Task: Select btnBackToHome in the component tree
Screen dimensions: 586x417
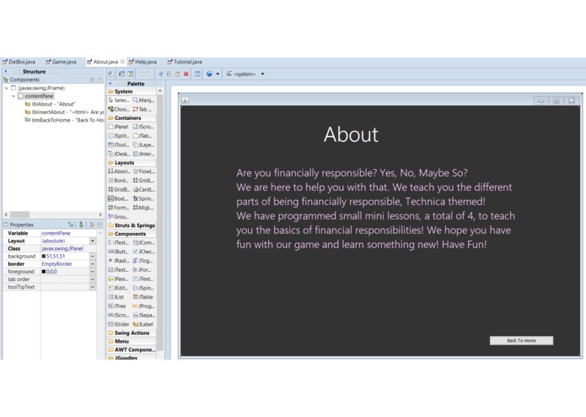Action: pos(64,120)
